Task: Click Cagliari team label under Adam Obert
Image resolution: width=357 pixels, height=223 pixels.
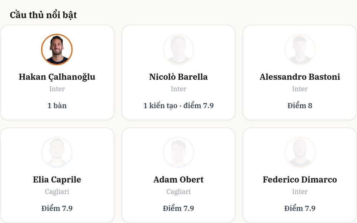Action: [x=178, y=192]
